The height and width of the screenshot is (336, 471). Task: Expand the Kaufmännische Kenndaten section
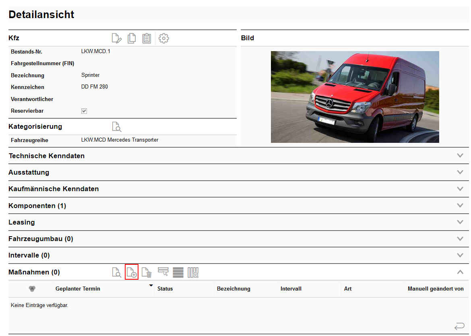tap(460, 189)
